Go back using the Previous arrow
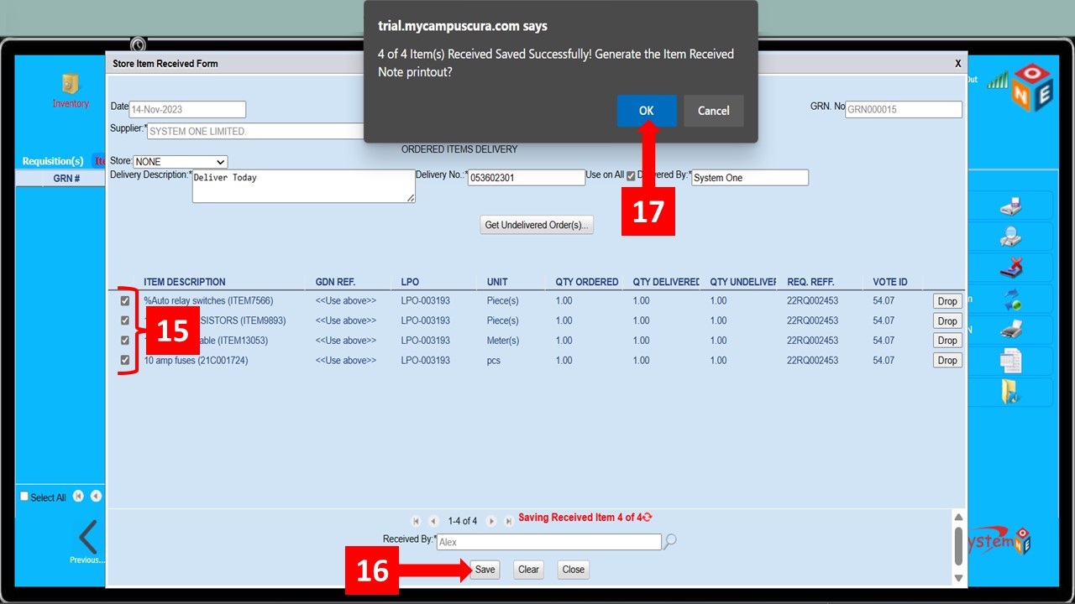 pos(87,539)
